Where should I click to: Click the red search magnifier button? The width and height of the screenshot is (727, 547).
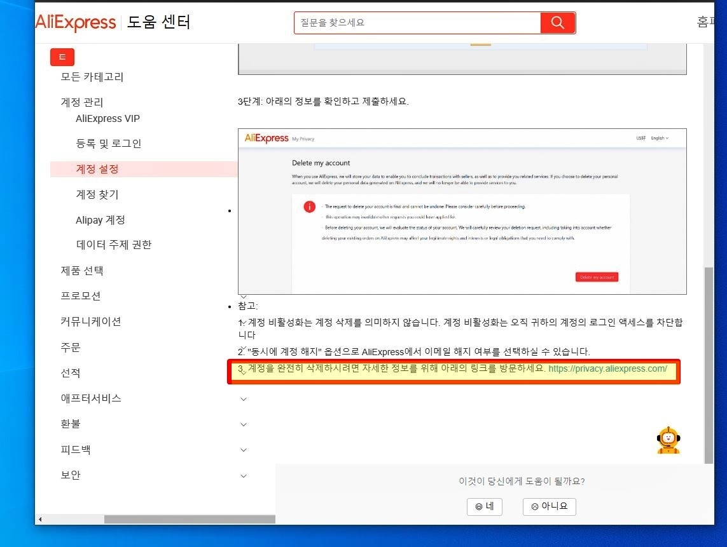click(x=558, y=23)
